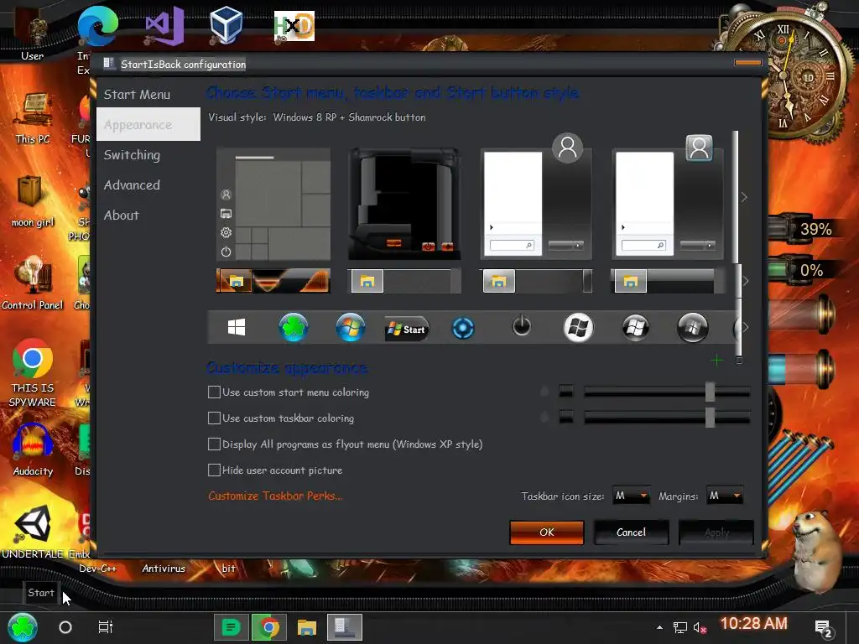Image resolution: width=859 pixels, height=644 pixels.
Task: Click the Cancel button
Action: (631, 532)
